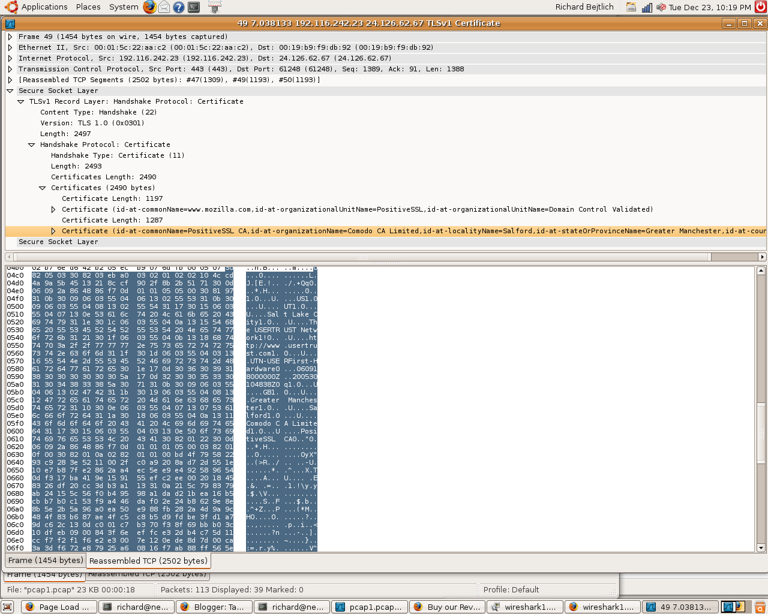The height and width of the screenshot is (614, 768).
Task: Expand the PositiveSSL CA certificate node
Action: (x=53, y=231)
